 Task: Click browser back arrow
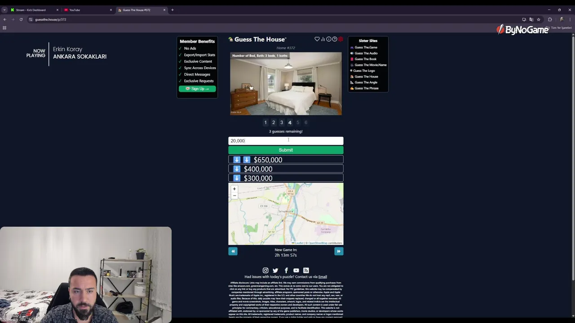point(4,19)
